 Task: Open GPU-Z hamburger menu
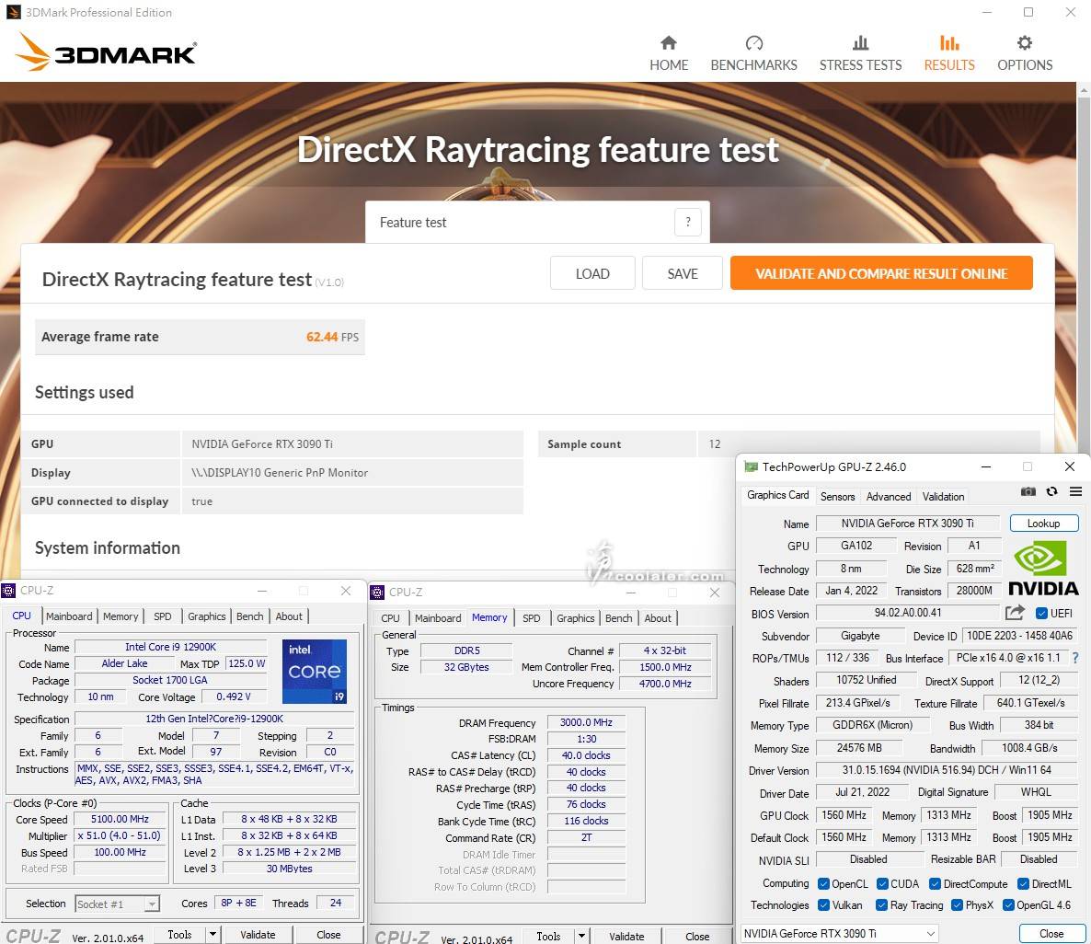pos(1075,491)
